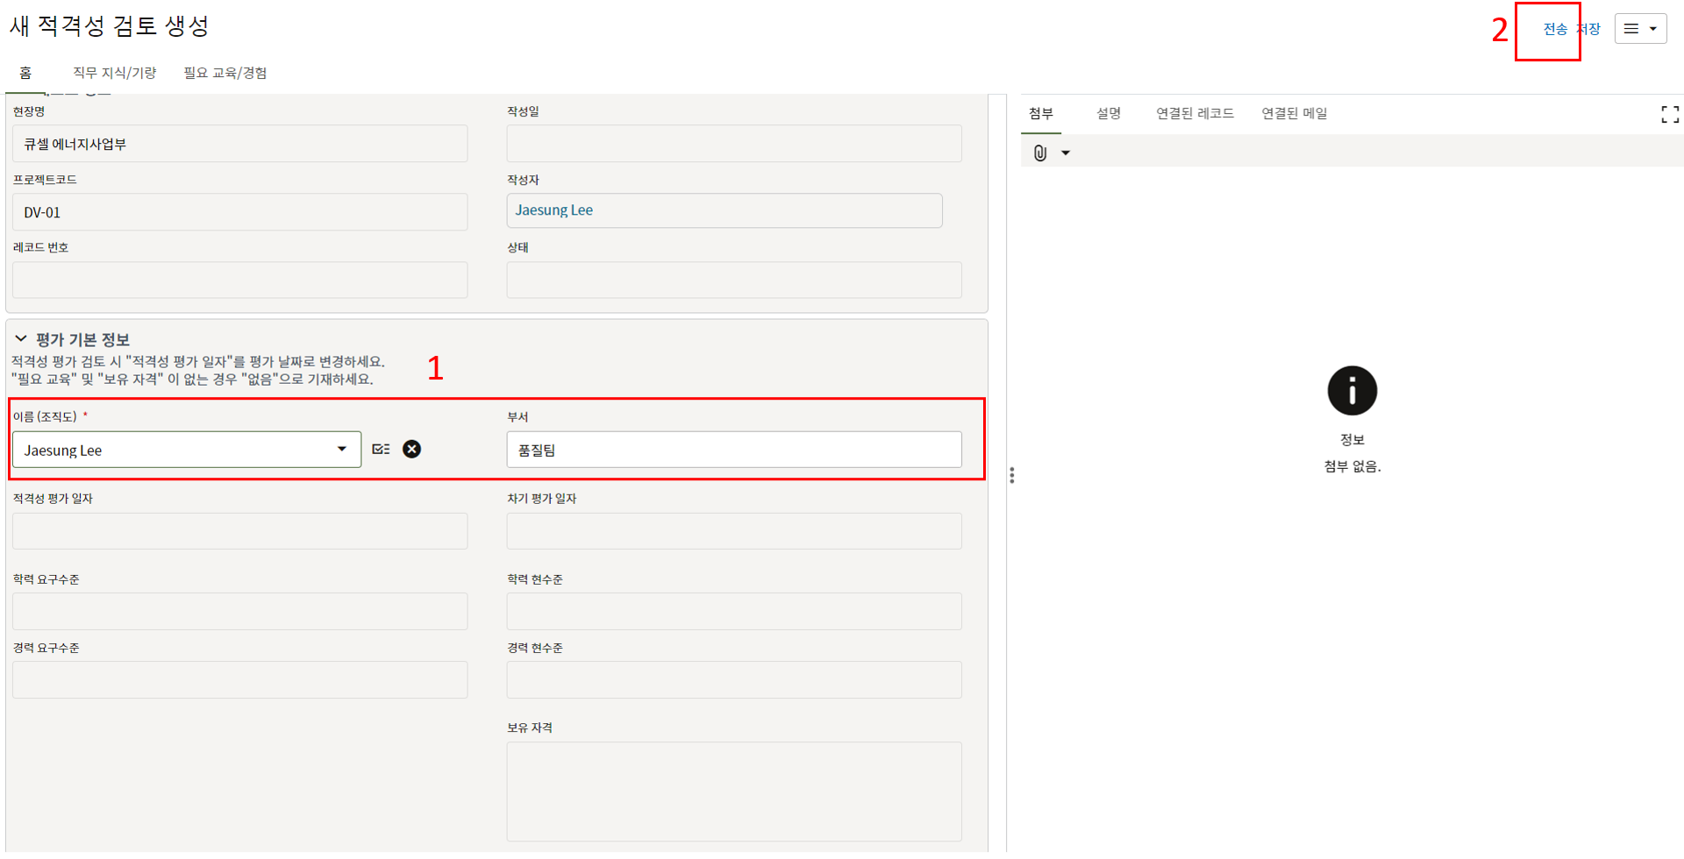Open the 설명 tab

(1109, 113)
